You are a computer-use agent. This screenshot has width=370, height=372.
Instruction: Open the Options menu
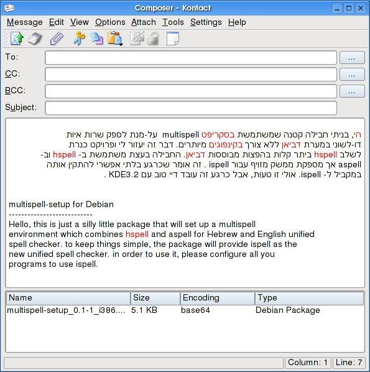(110, 22)
